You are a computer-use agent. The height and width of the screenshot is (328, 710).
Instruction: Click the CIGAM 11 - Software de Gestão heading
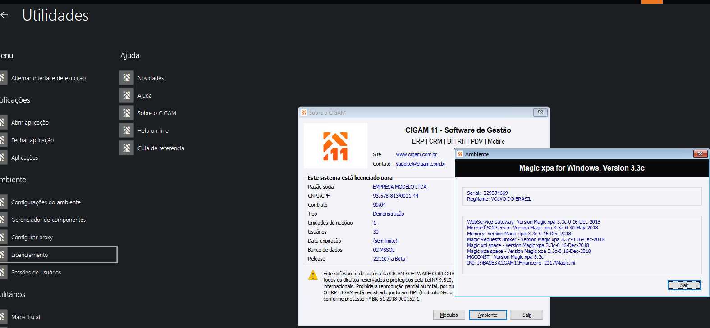point(458,130)
